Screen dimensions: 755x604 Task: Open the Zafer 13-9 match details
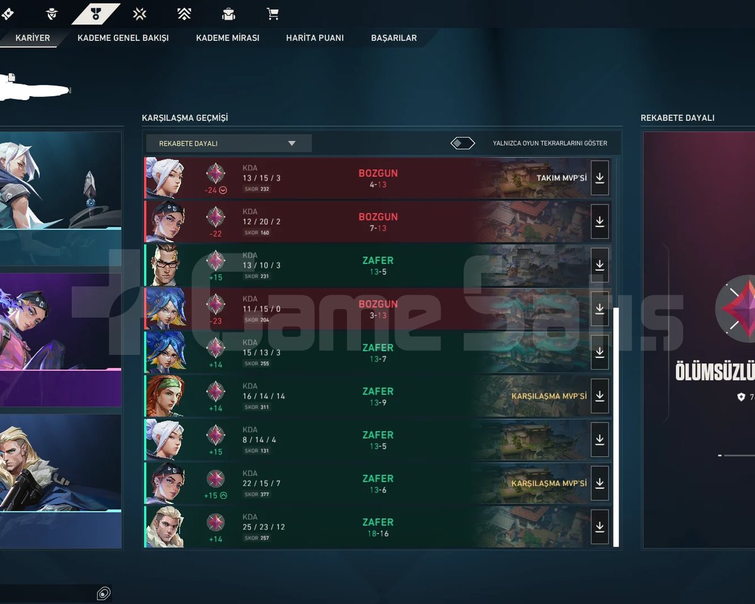click(x=378, y=396)
